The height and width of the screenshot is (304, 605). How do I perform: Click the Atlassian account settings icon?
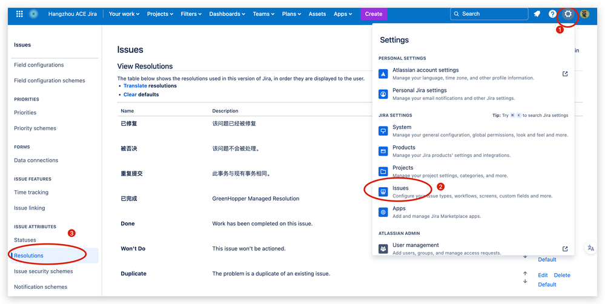coord(383,74)
